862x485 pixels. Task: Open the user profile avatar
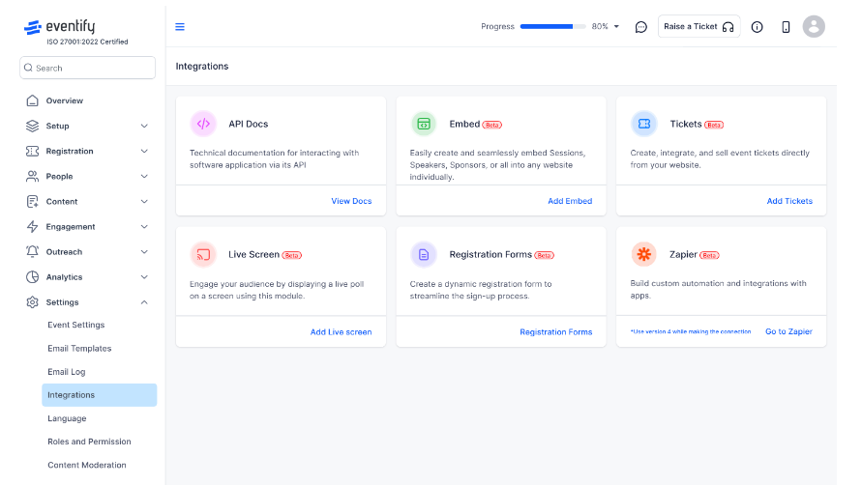click(x=814, y=26)
